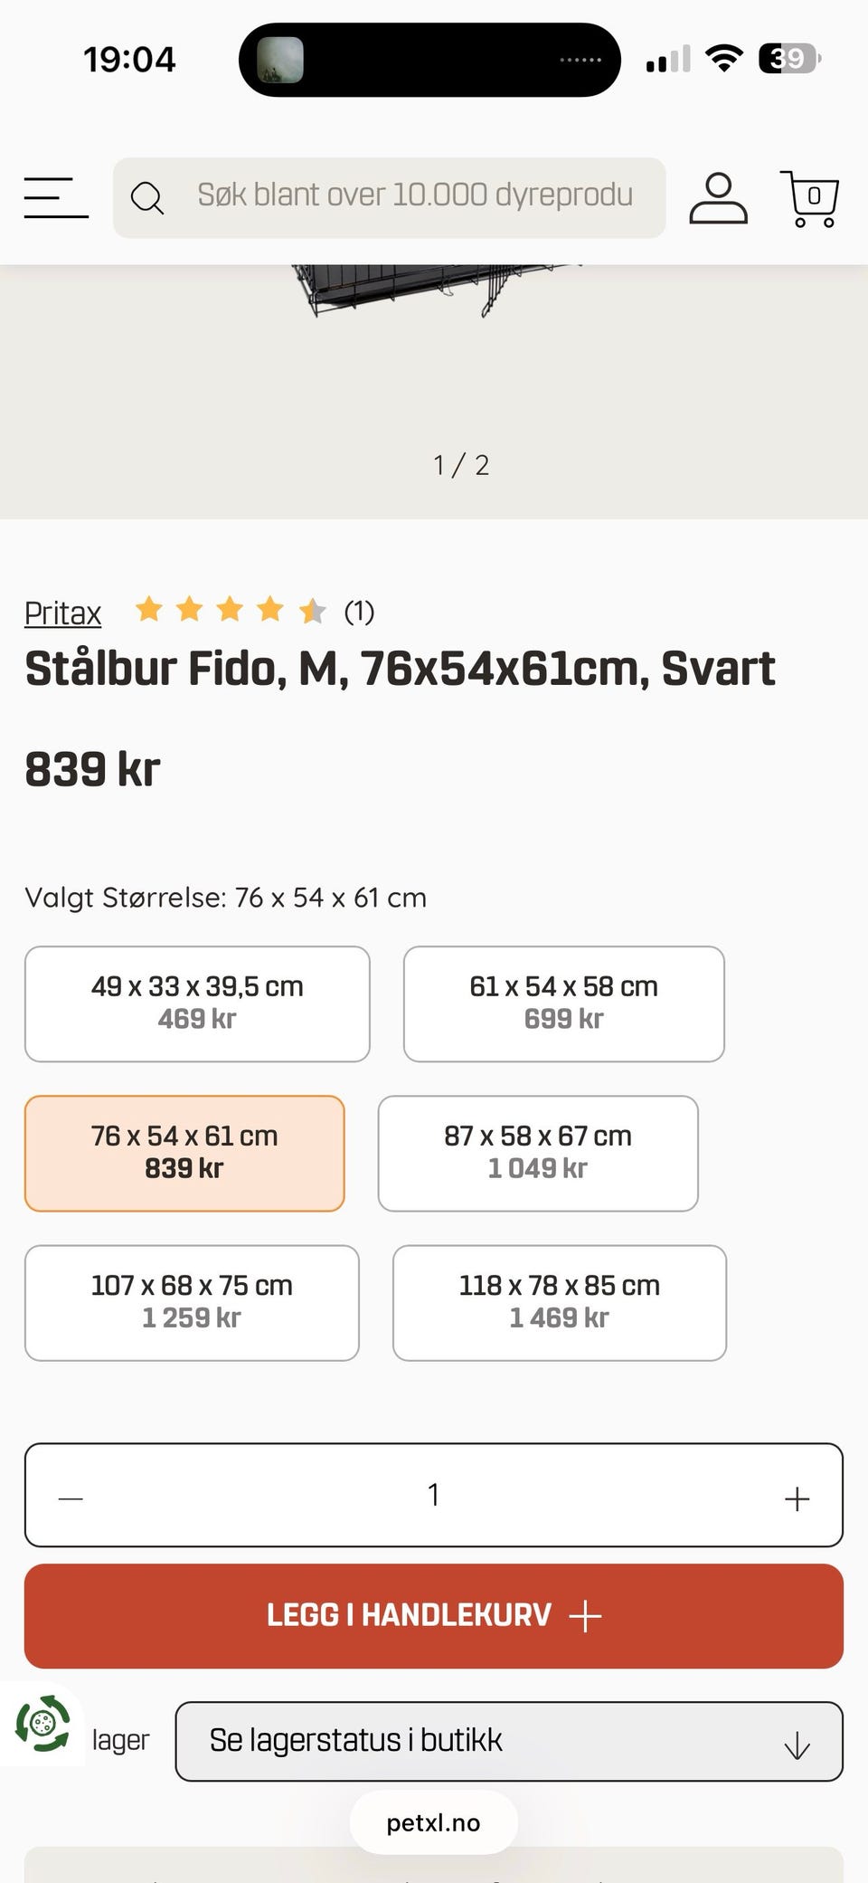
Task: Open the shopping cart icon
Action: pos(809,198)
